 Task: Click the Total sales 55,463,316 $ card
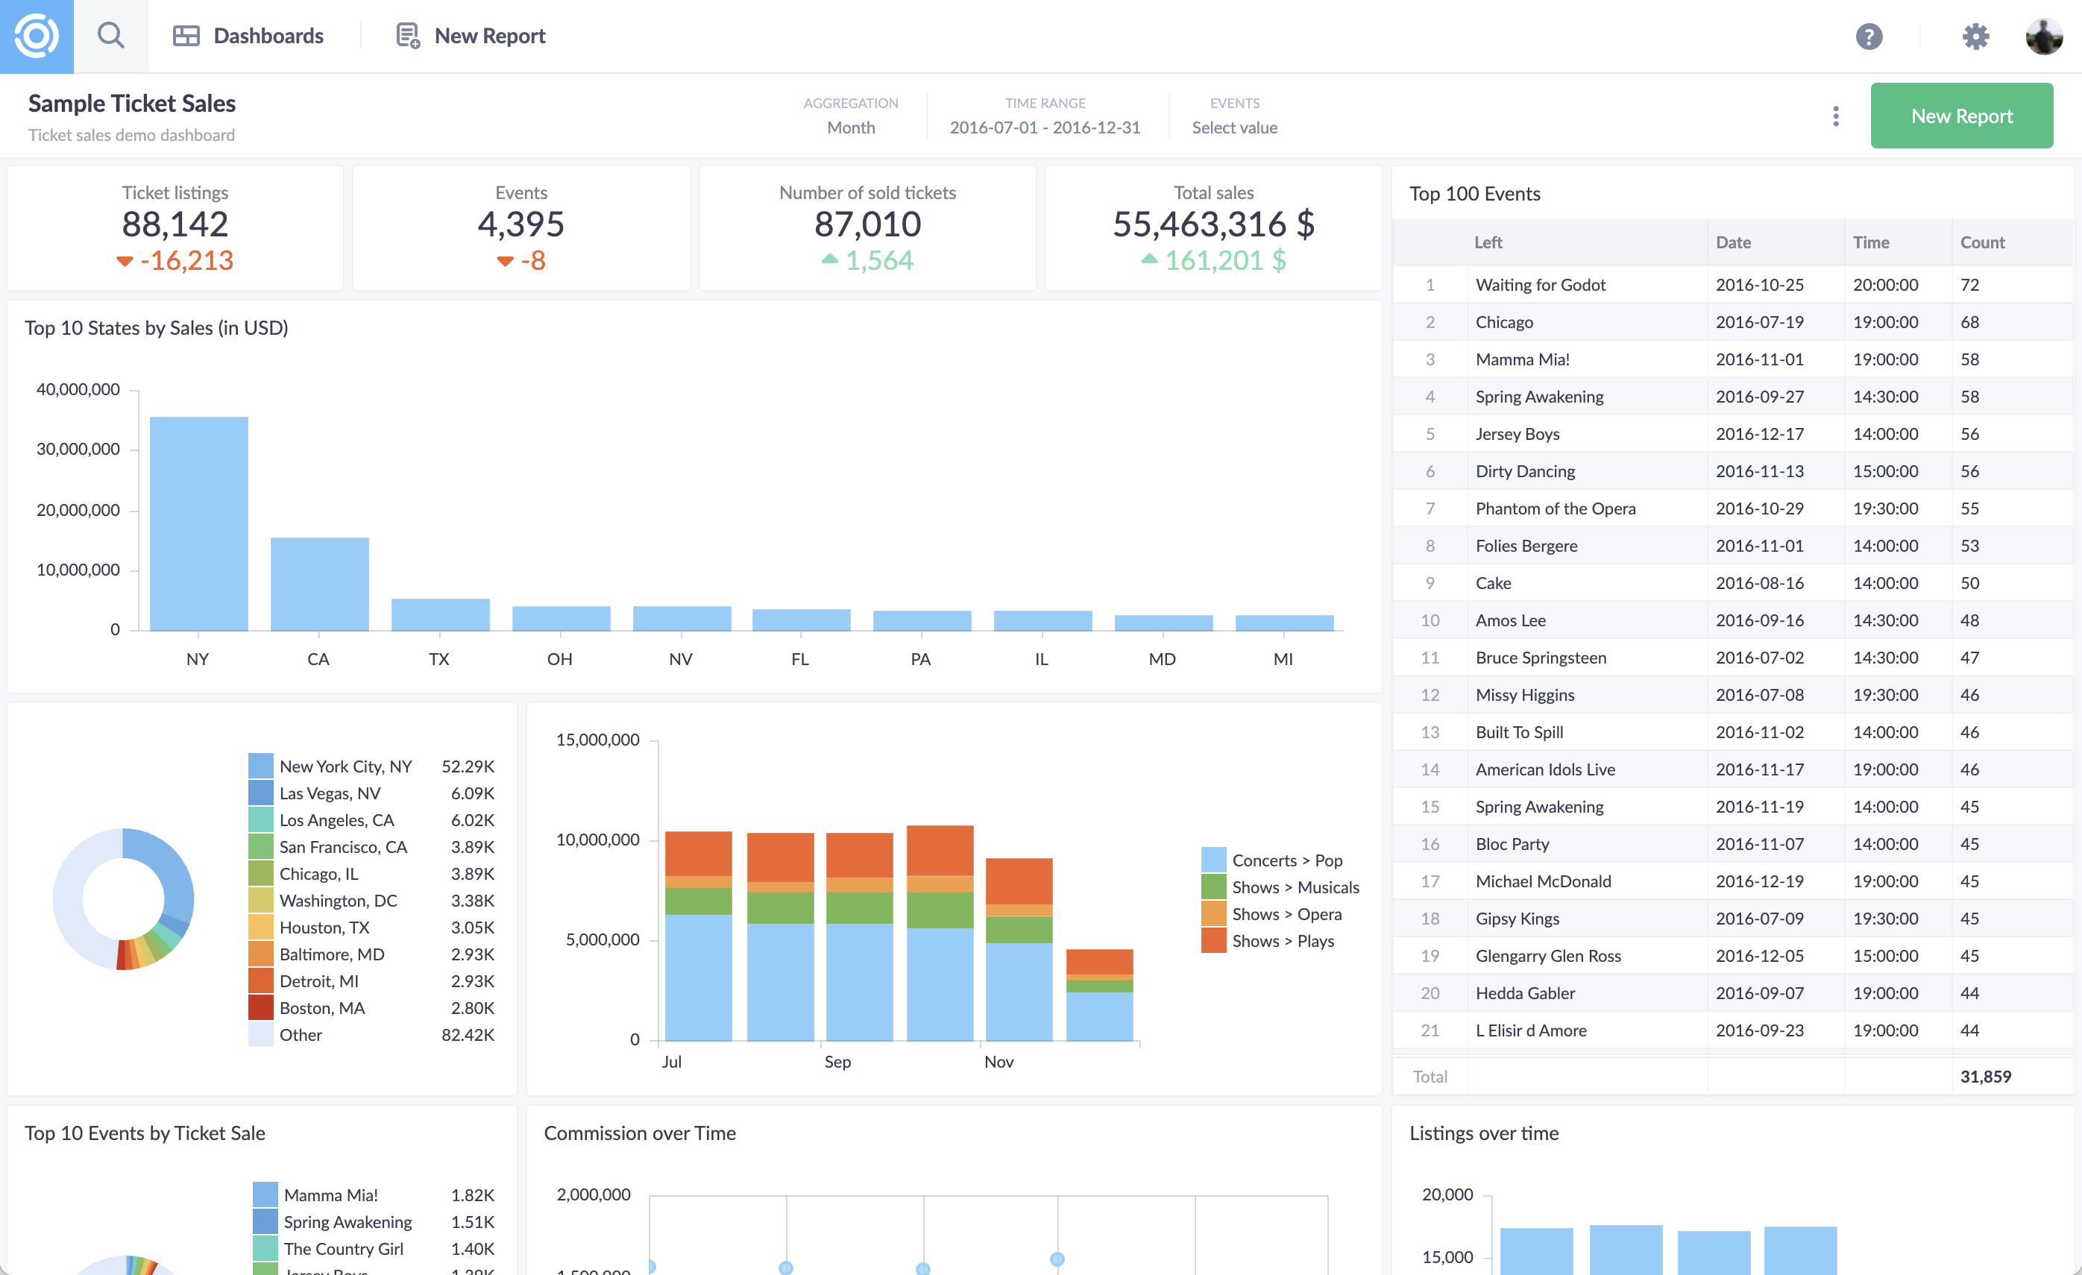click(x=1213, y=228)
